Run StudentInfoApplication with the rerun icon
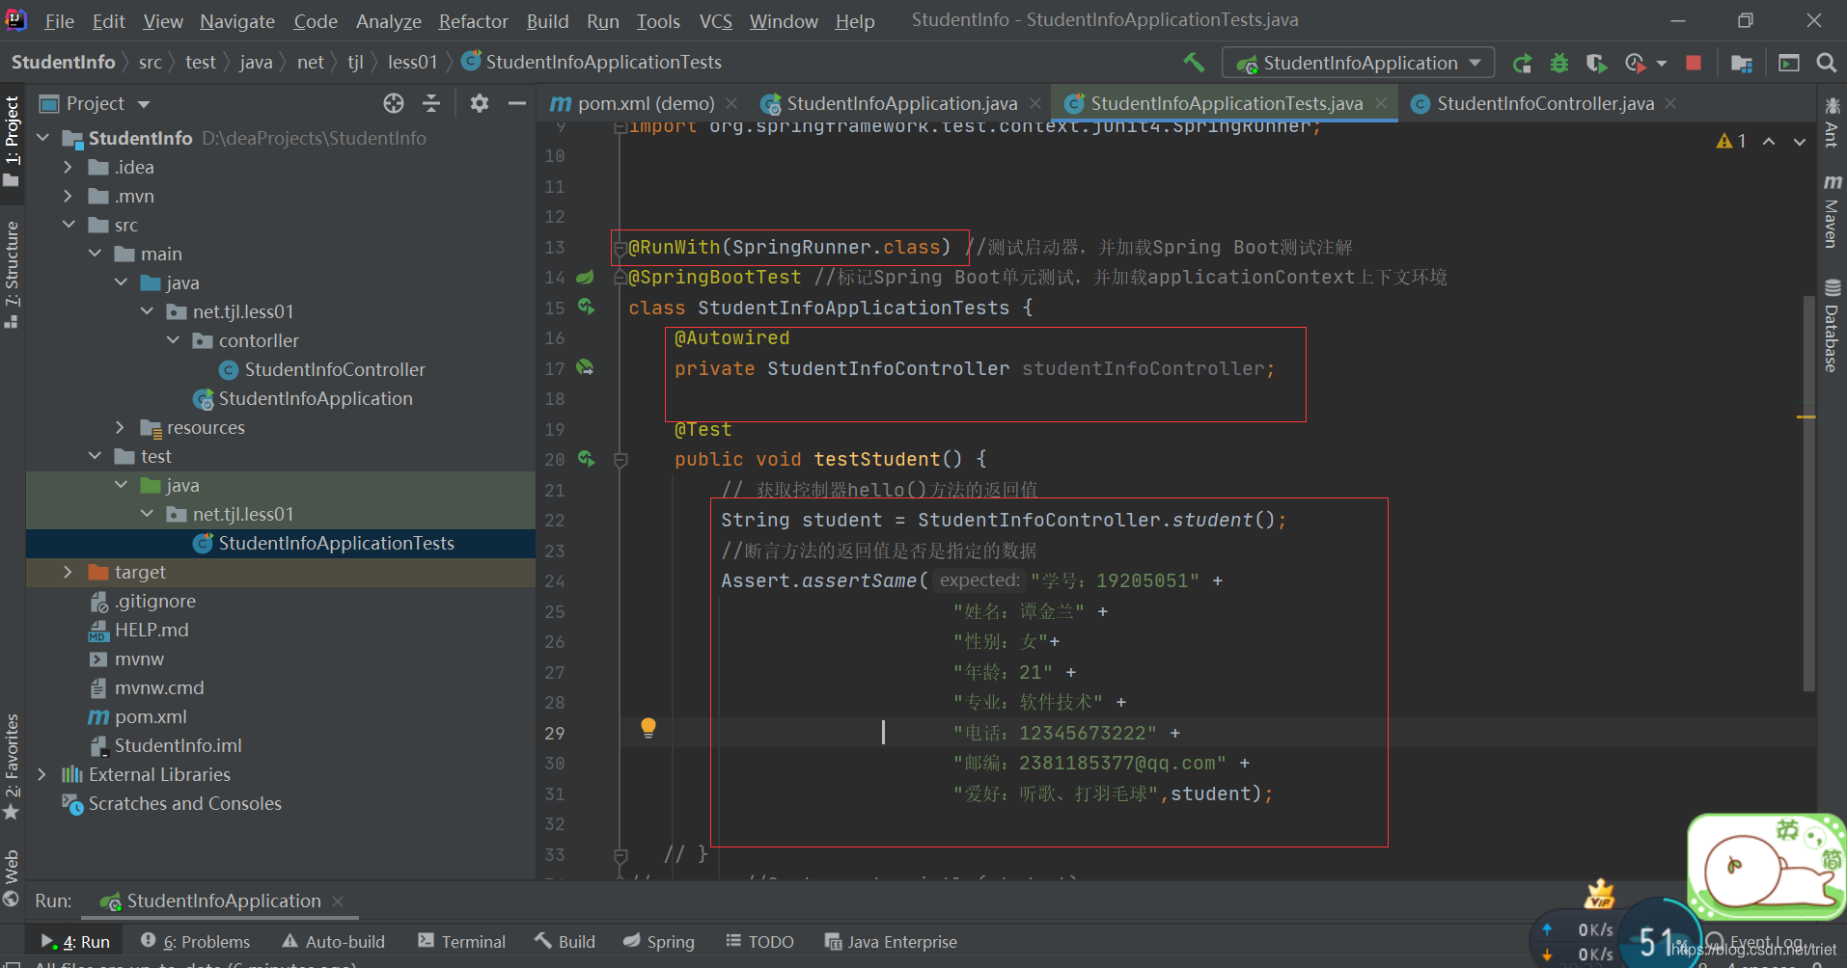Image resolution: width=1847 pixels, height=968 pixels. 1522,63
